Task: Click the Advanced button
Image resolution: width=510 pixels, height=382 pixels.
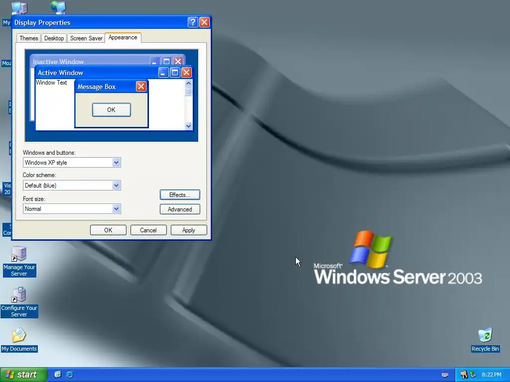Action: pos(180,209)
